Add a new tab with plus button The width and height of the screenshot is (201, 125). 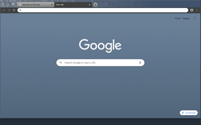(95, 5)
